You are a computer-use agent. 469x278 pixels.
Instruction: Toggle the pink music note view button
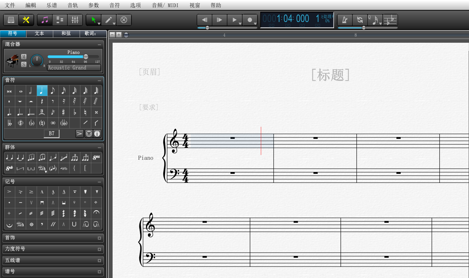click(45, 20)
